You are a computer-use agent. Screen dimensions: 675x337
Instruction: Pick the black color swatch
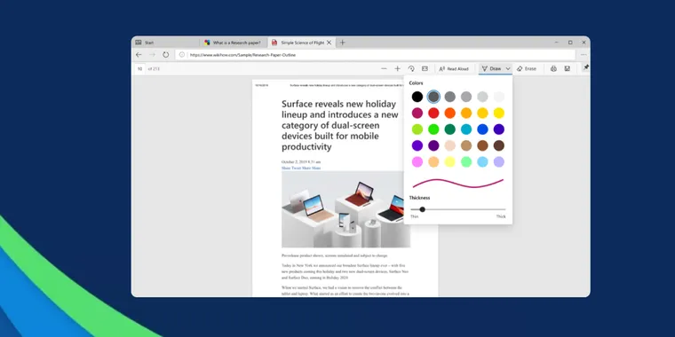tap(417, 97)
